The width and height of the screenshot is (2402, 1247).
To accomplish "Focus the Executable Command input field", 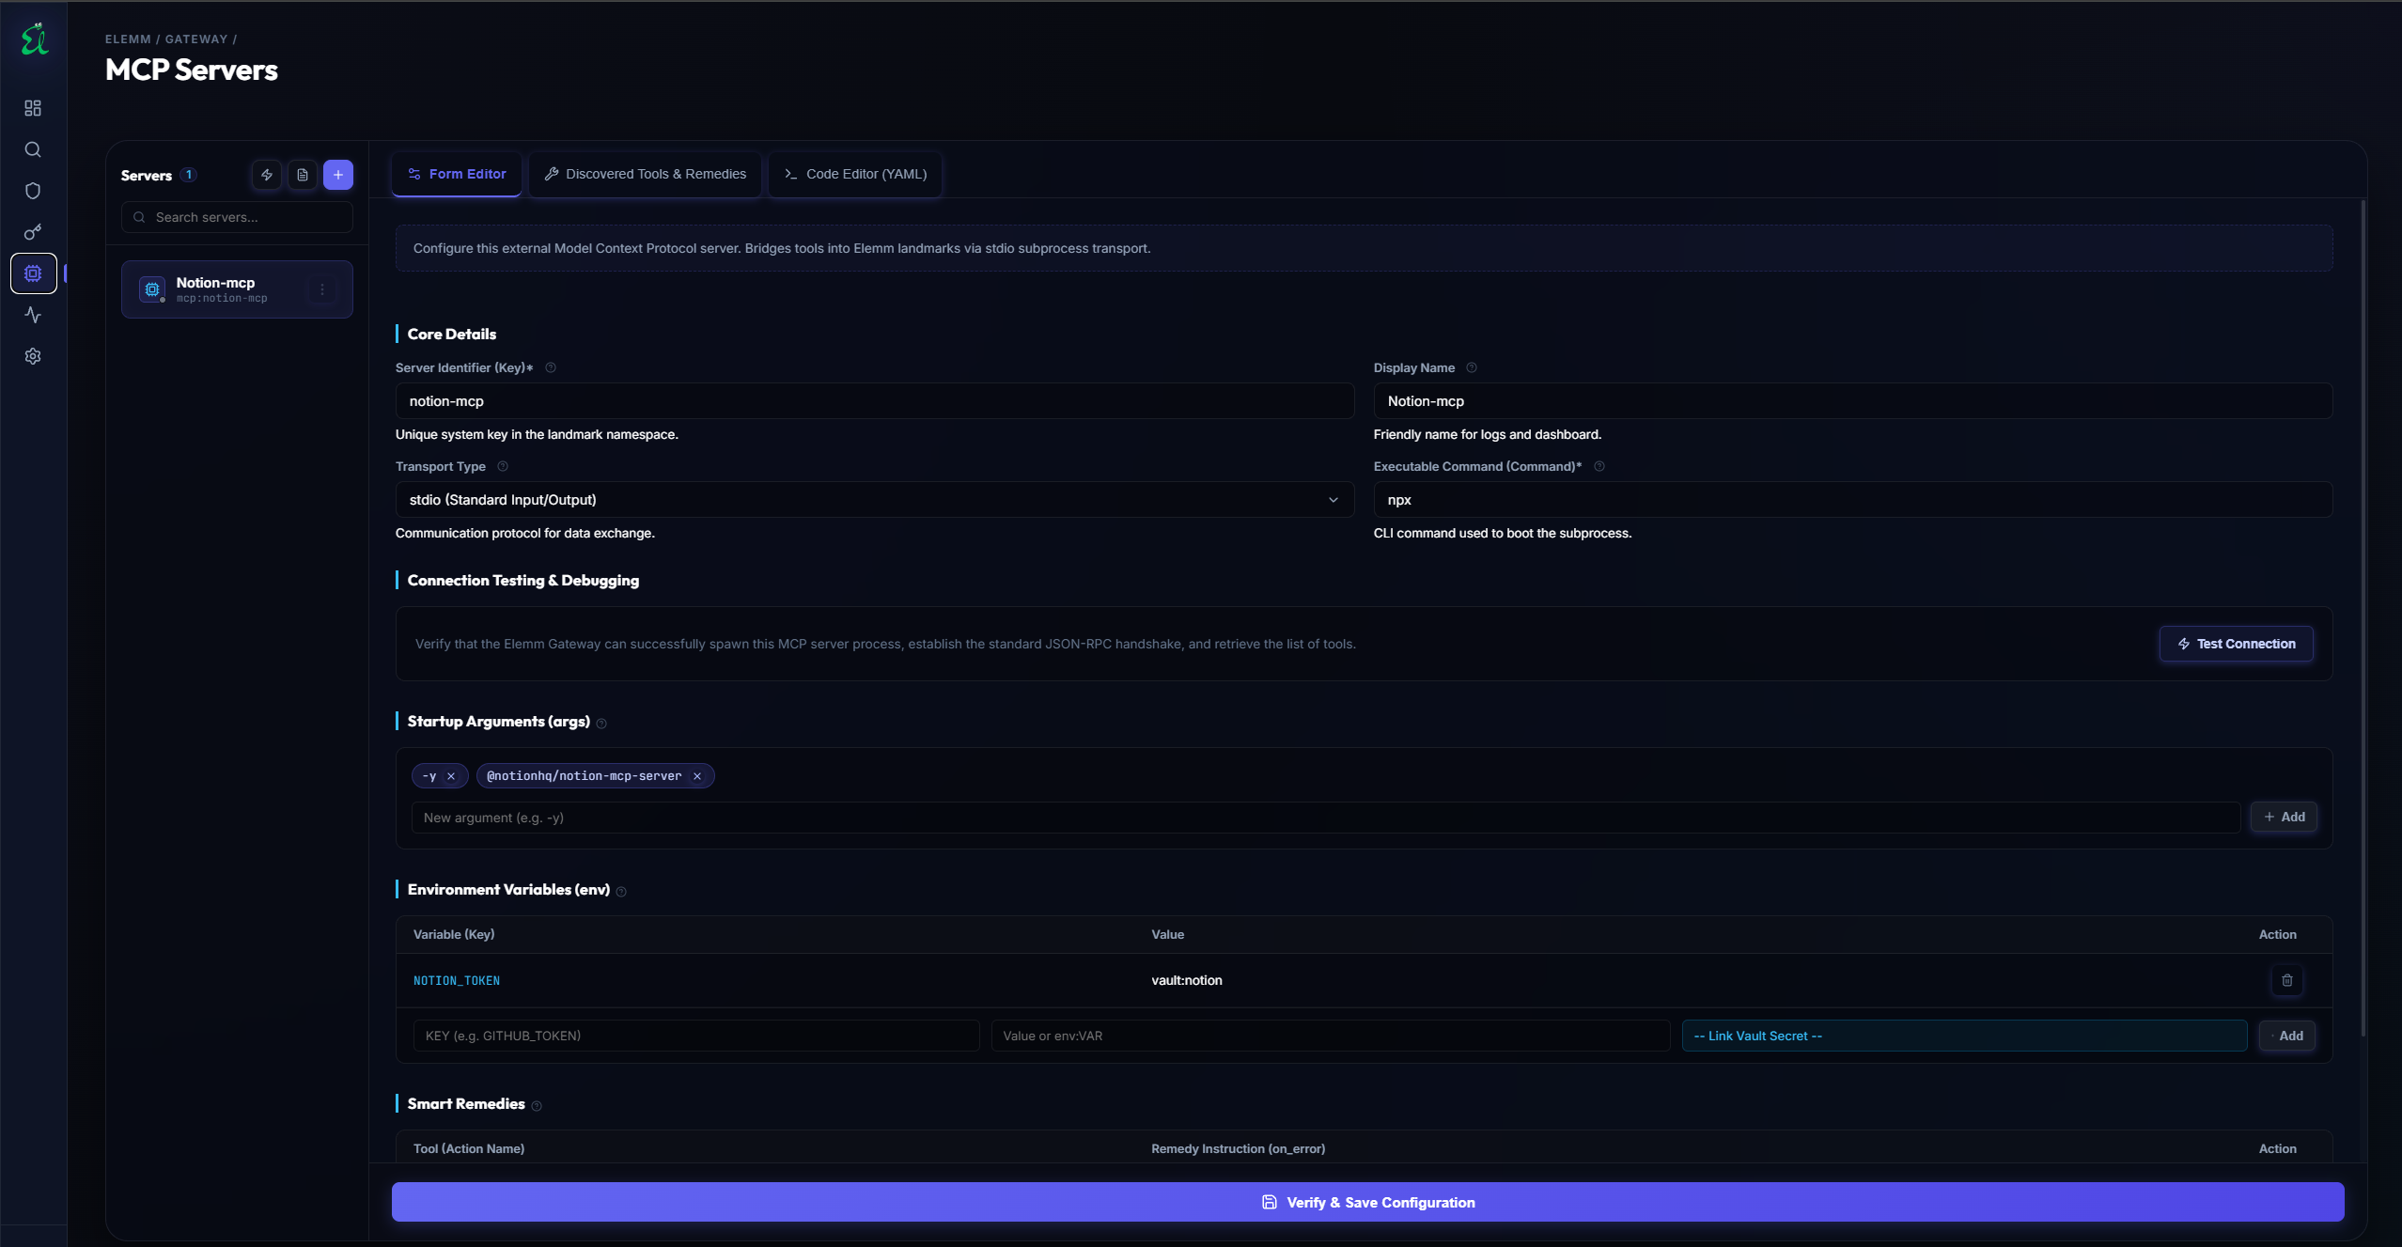I will click(1853, 500).
